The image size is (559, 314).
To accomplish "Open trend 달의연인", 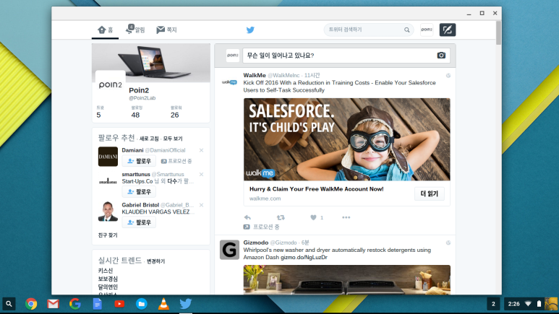I will [108, 287].
